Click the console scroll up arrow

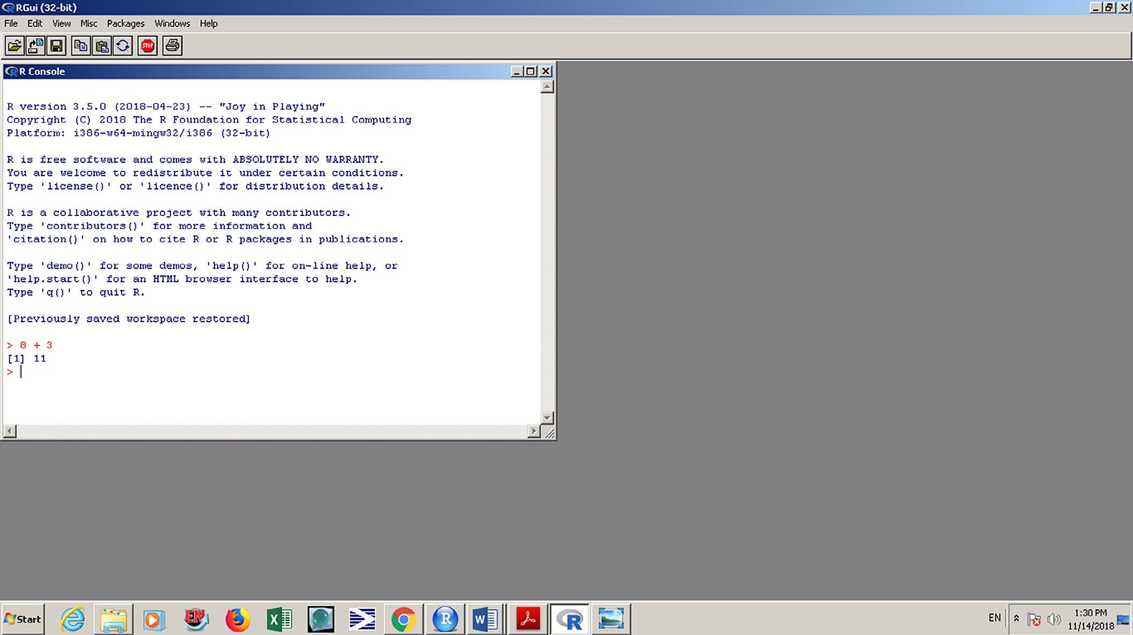(x=547, y=87)
